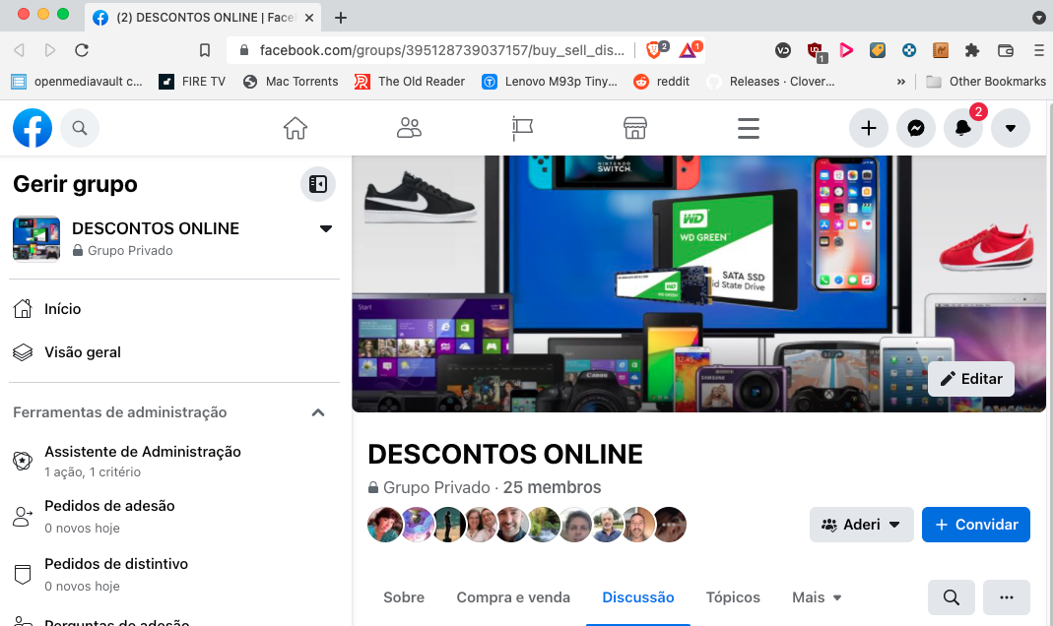Expand the DESCONTOS ONLINE group switcher arrow

326,228
